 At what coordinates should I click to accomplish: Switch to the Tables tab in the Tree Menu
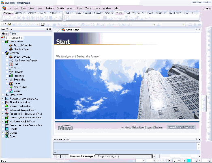(x=13, y=34)
